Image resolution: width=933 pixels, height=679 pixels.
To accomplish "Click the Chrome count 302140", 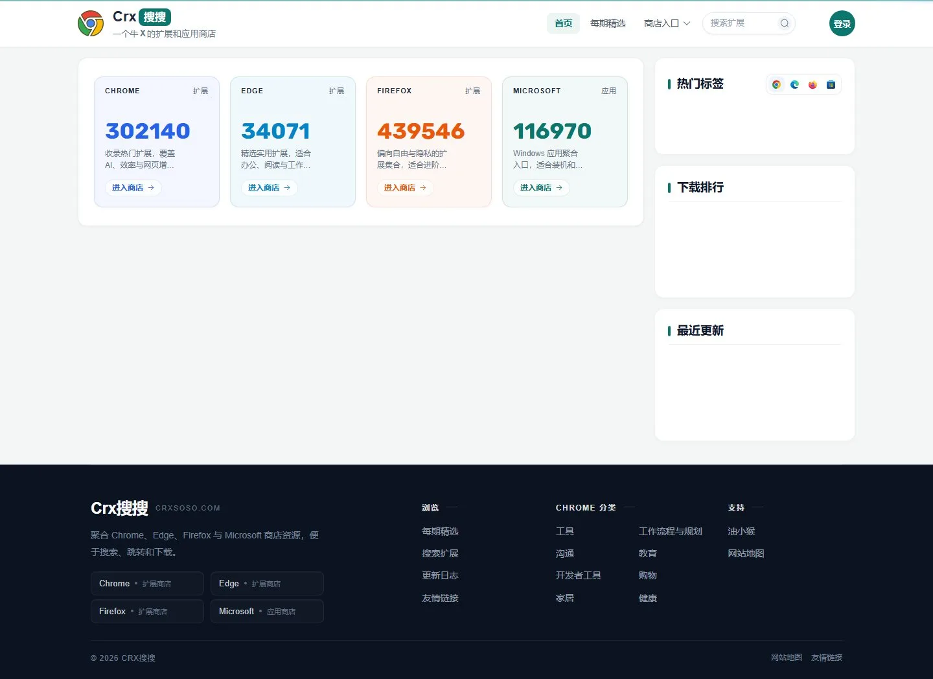I will [x=148, y=131].
